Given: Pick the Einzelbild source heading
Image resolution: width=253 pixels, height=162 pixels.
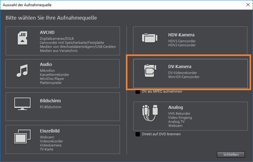Looking at the screenshot, I should click(x=50, y=131).
